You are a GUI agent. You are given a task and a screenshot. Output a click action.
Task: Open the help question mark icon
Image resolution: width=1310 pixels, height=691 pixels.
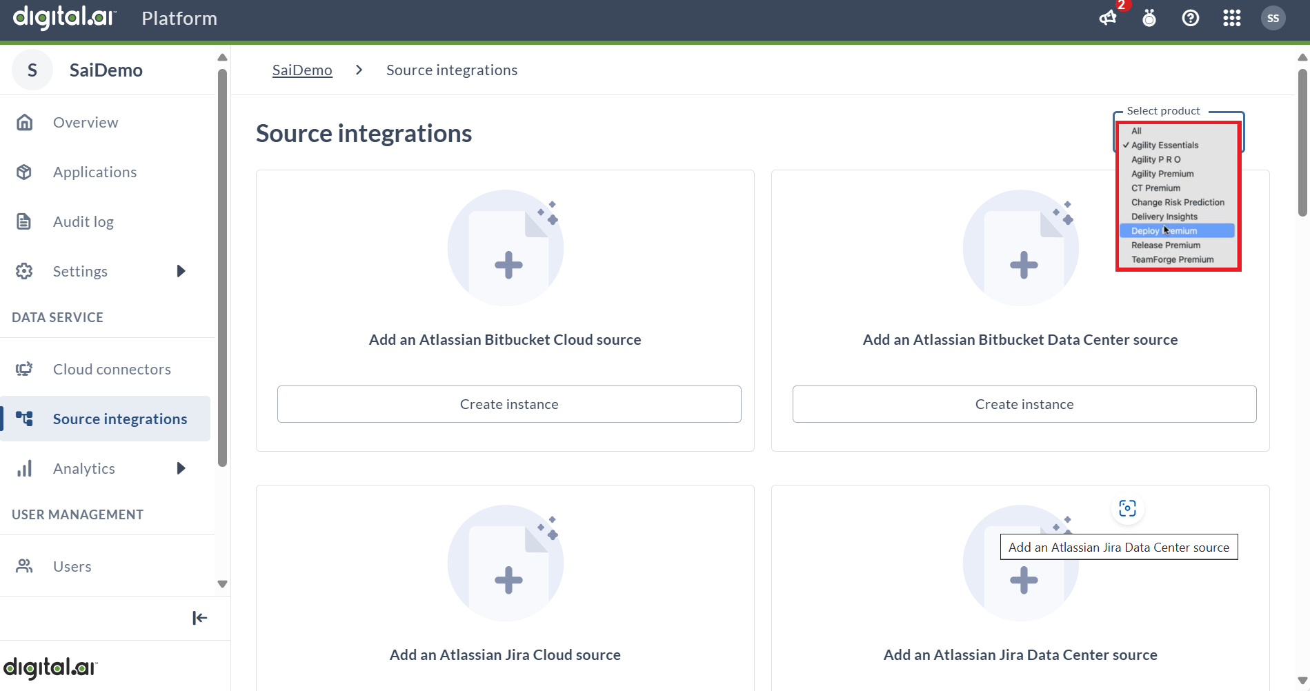click(1191, 18)
